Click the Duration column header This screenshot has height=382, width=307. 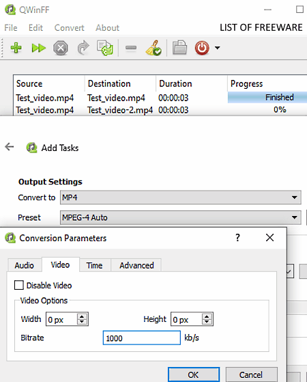192,83
